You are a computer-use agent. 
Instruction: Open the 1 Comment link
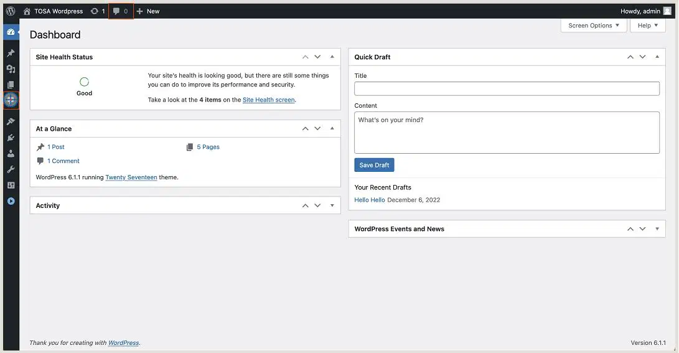pyautogui.click(x=63, y=161)
